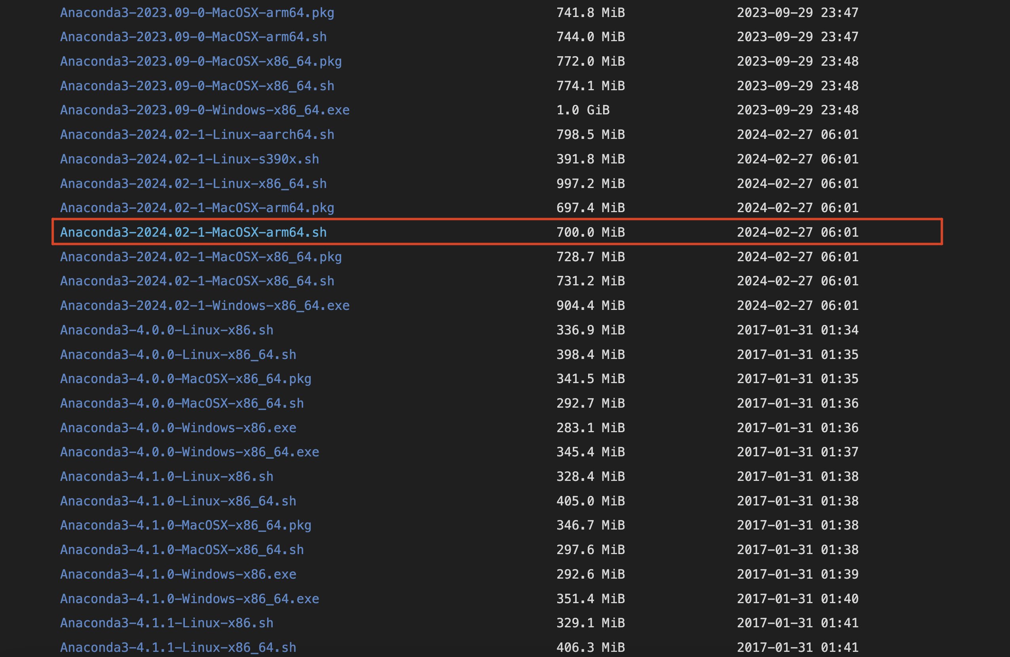Open Anaconda3-4.0.0-Windows-x86_64.exe link
Screen dimensions: 1010x657
[x=189, y=452]
